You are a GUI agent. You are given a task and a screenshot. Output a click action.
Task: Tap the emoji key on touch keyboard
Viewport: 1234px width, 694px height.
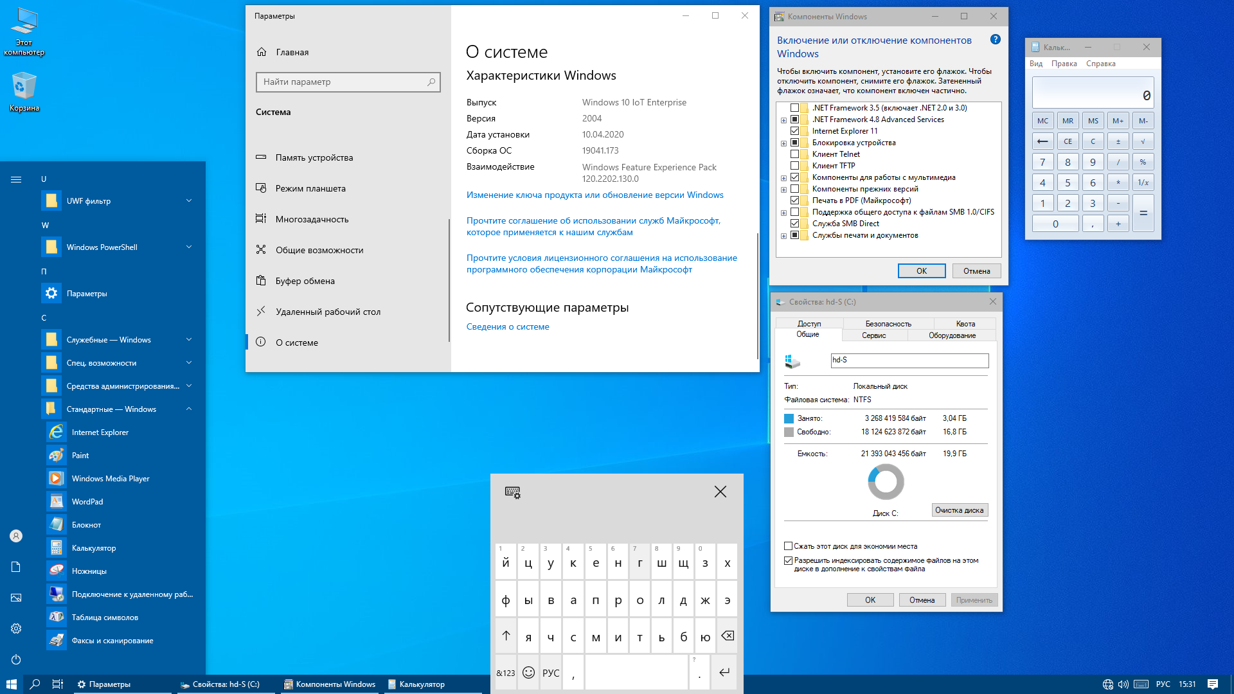click(528, 672)
